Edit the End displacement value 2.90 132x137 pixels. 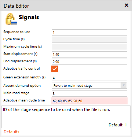point(89,62)
